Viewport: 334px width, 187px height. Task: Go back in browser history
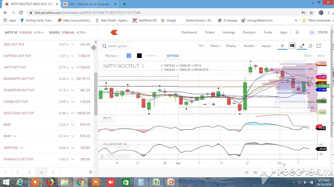5,12
